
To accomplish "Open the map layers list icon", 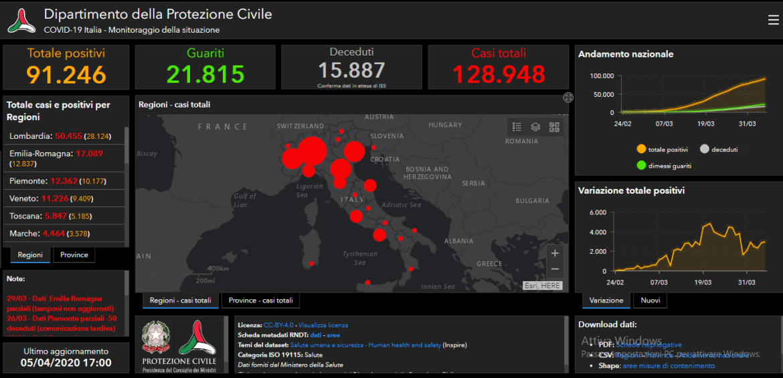I will [535, 127].
